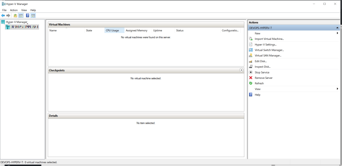Click the Inspect Disk icon
Screen dimensions: 342x166
click(x=251, y=67)
